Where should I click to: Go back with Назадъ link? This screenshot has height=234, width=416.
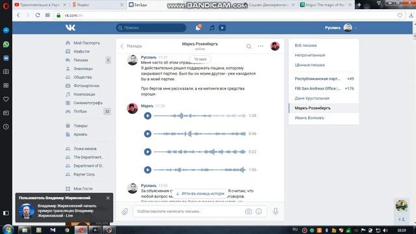131,46
